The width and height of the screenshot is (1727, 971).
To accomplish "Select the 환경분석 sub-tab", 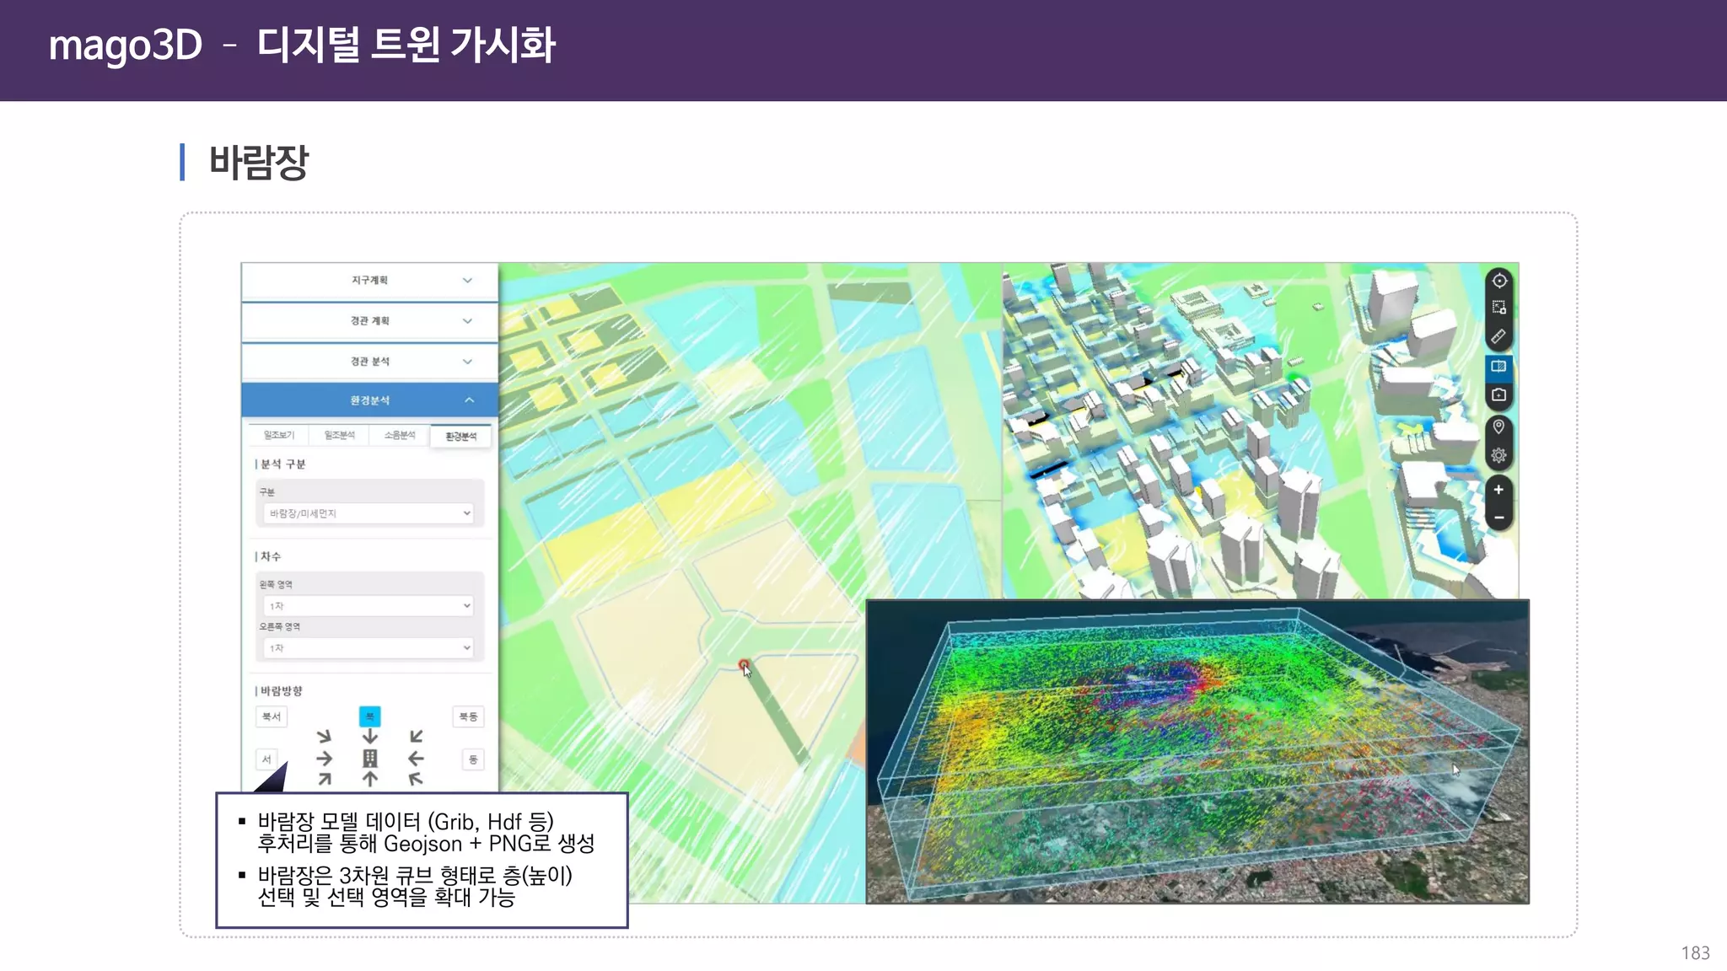I will point(460,436).
